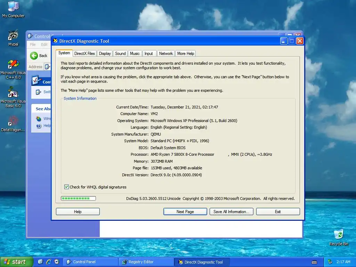Switch to the Display tab
Image resolution: width=356 pixels, height=267 pixels.
click(105, 54)
